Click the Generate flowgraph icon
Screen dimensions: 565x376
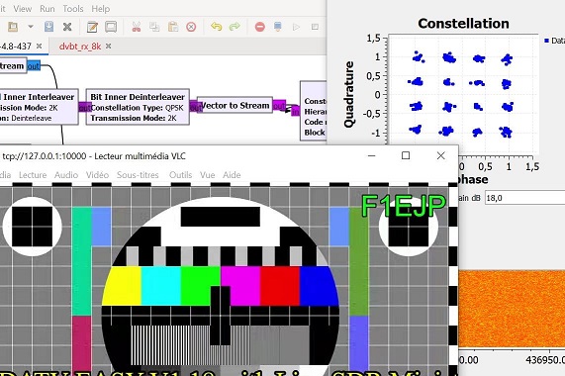coord(278,27)
